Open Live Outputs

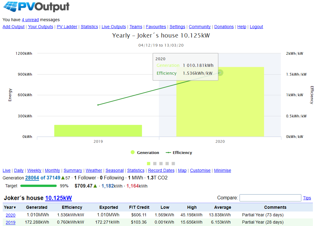(114, 27)
